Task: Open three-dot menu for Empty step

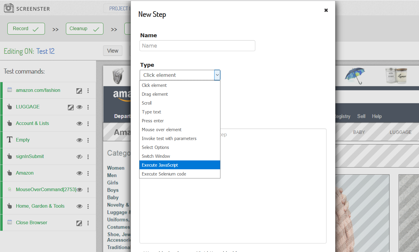Action: click(88, 140)
